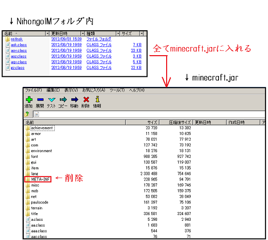Sort the archive by the 名前 column header

pos(75,122)
